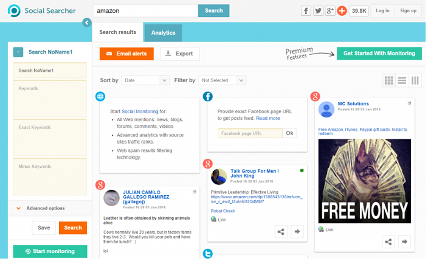Click Email alerts button
The height and width of the screenshot is (259, 426).
[x=127, y=54]
